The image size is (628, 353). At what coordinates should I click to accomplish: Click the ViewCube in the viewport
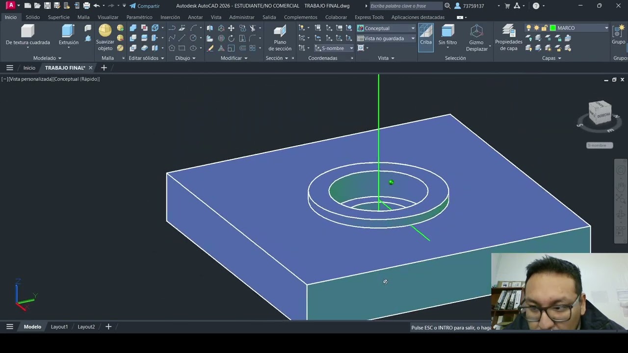tap(600, 114)
